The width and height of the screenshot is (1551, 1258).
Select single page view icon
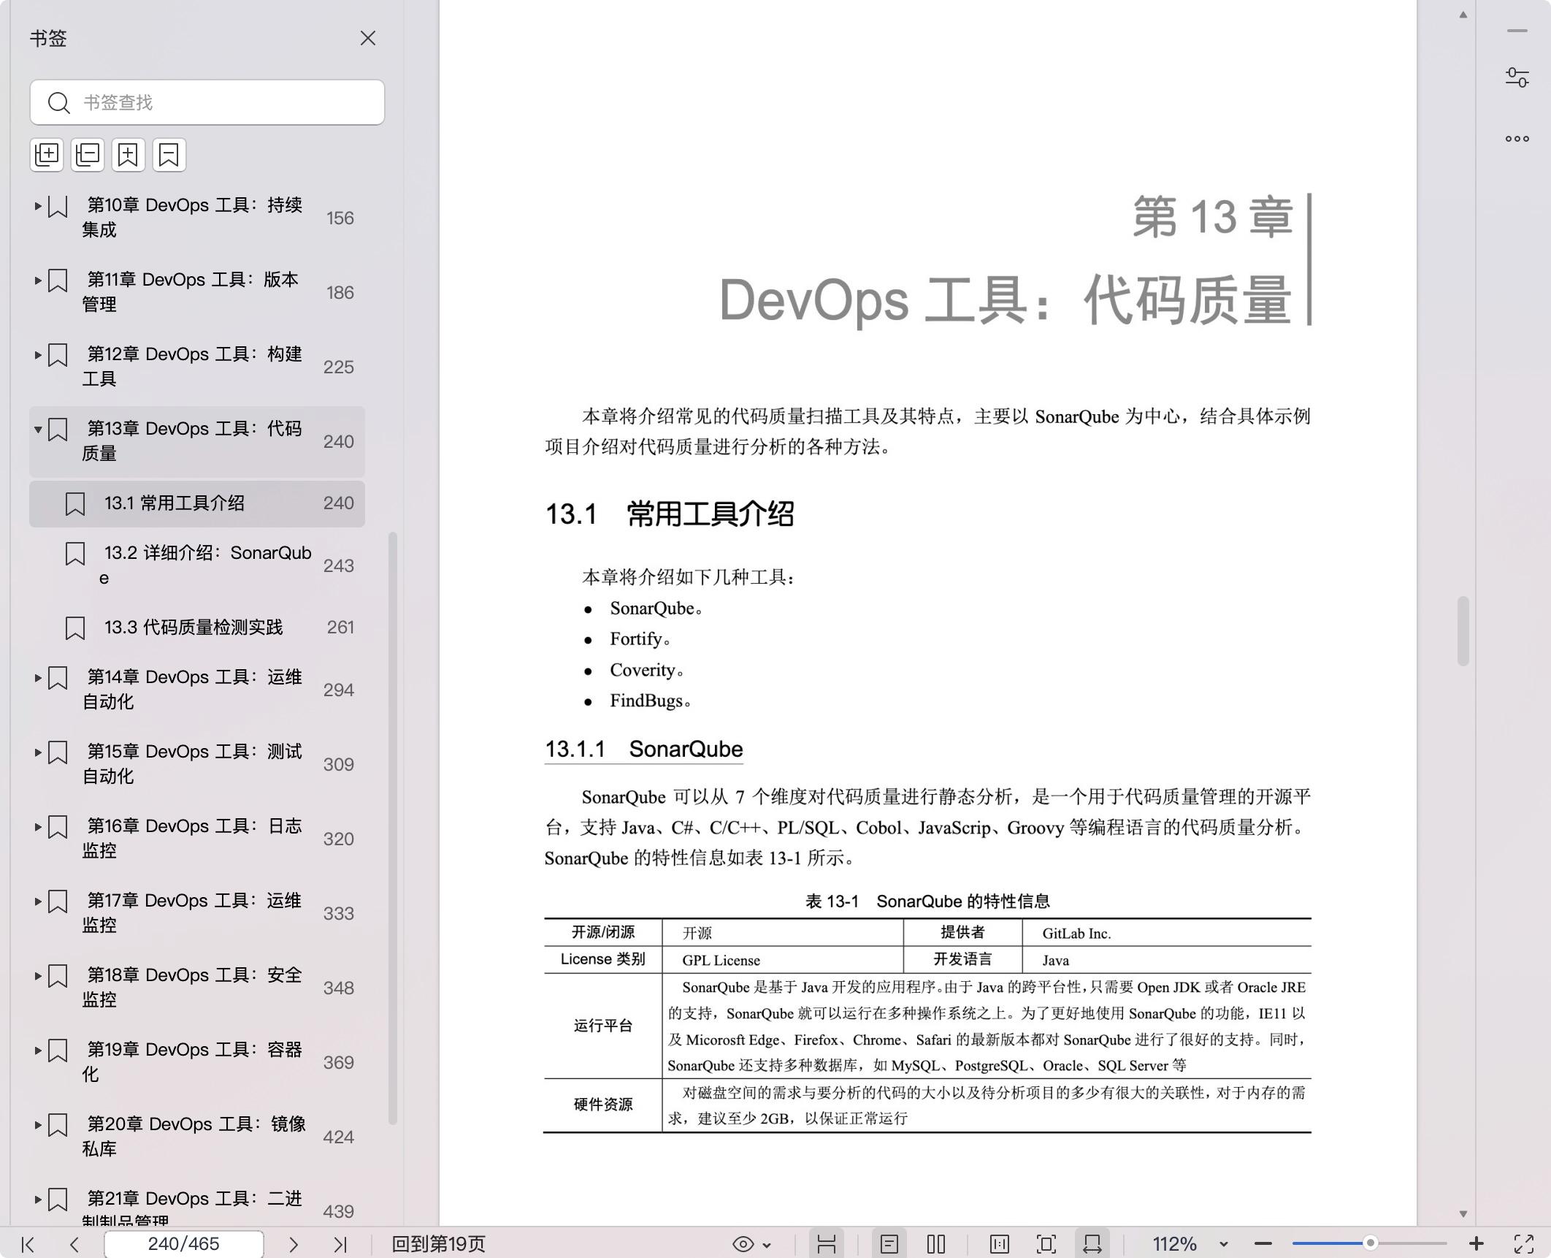point(889,1244)
